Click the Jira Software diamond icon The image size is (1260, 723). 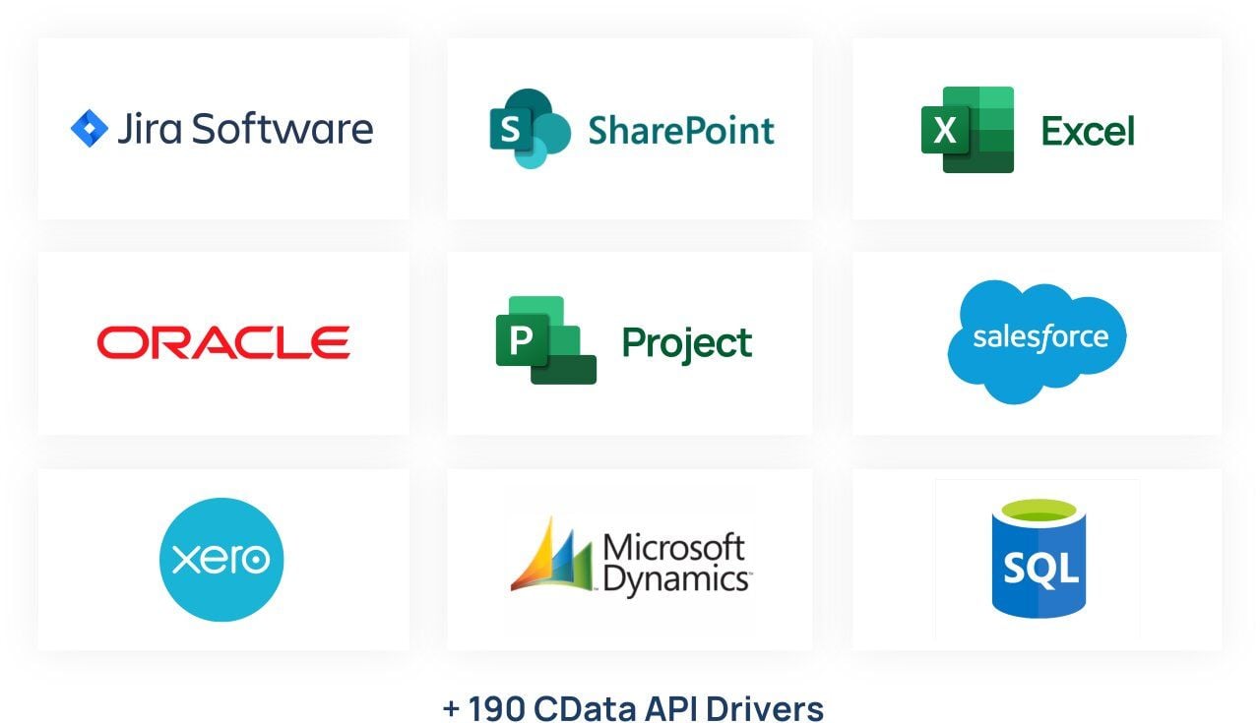[91, 126]
